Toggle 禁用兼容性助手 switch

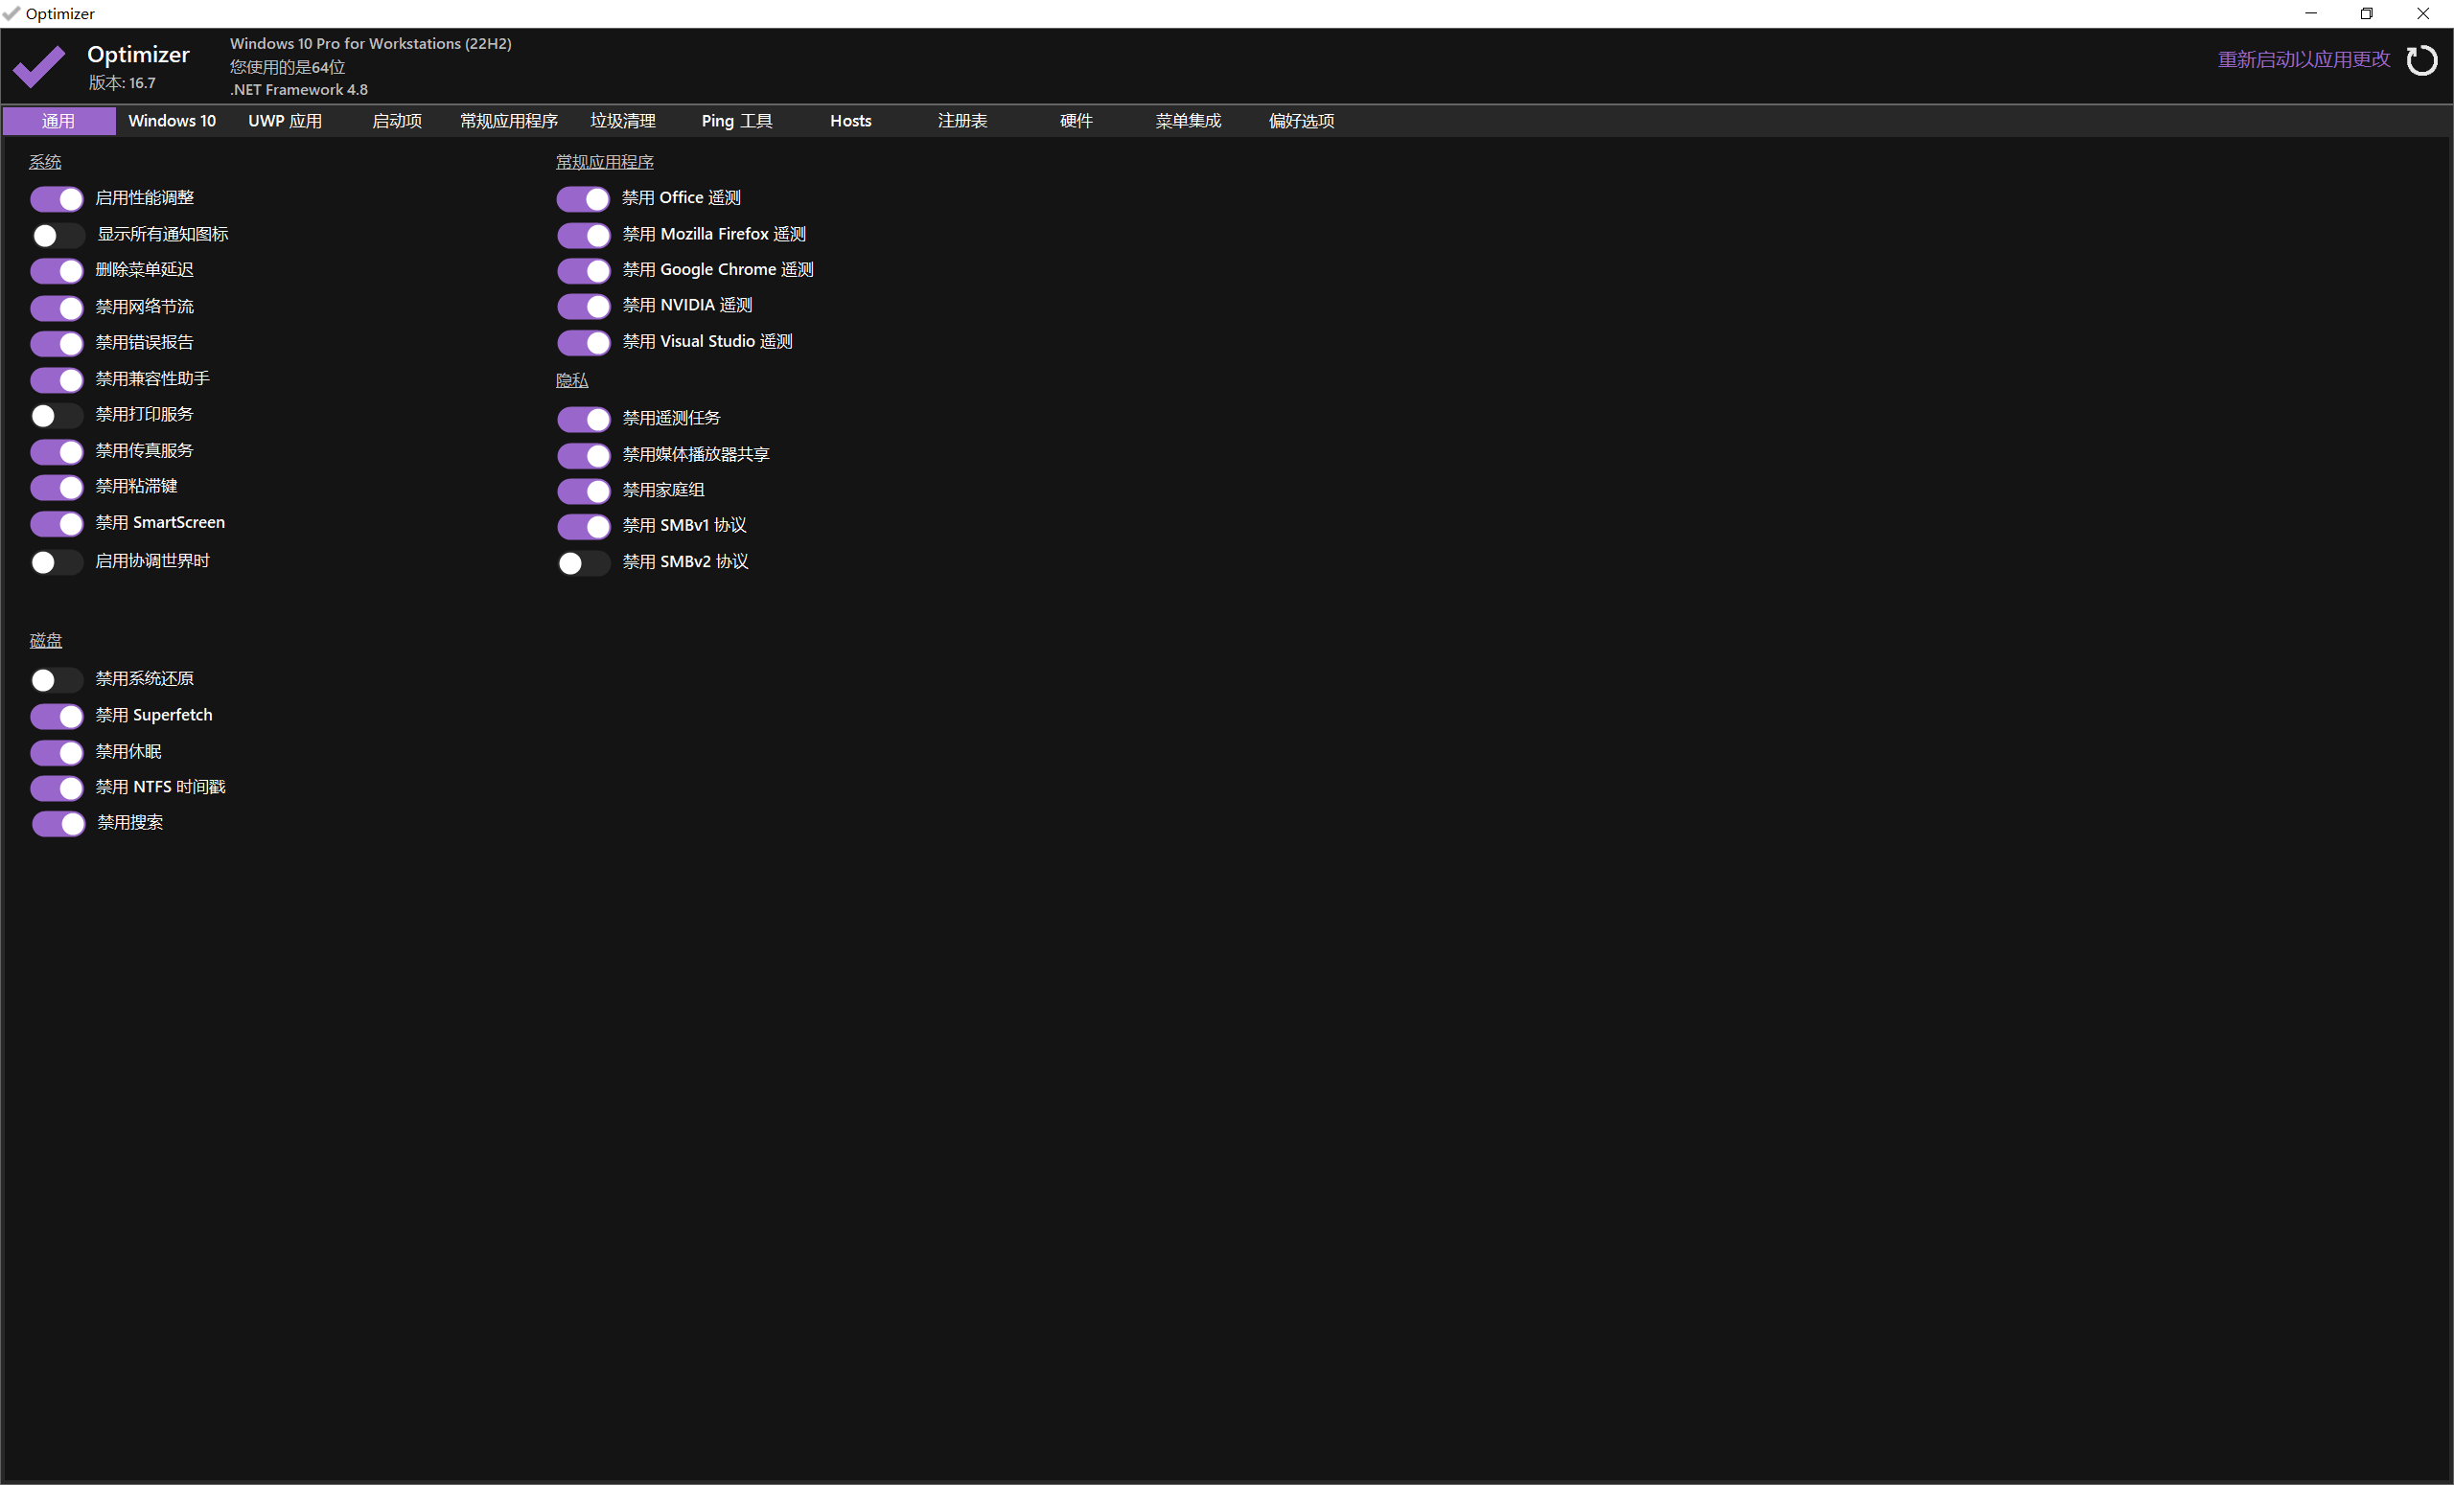pyautogui.click(x=57, y=379)
